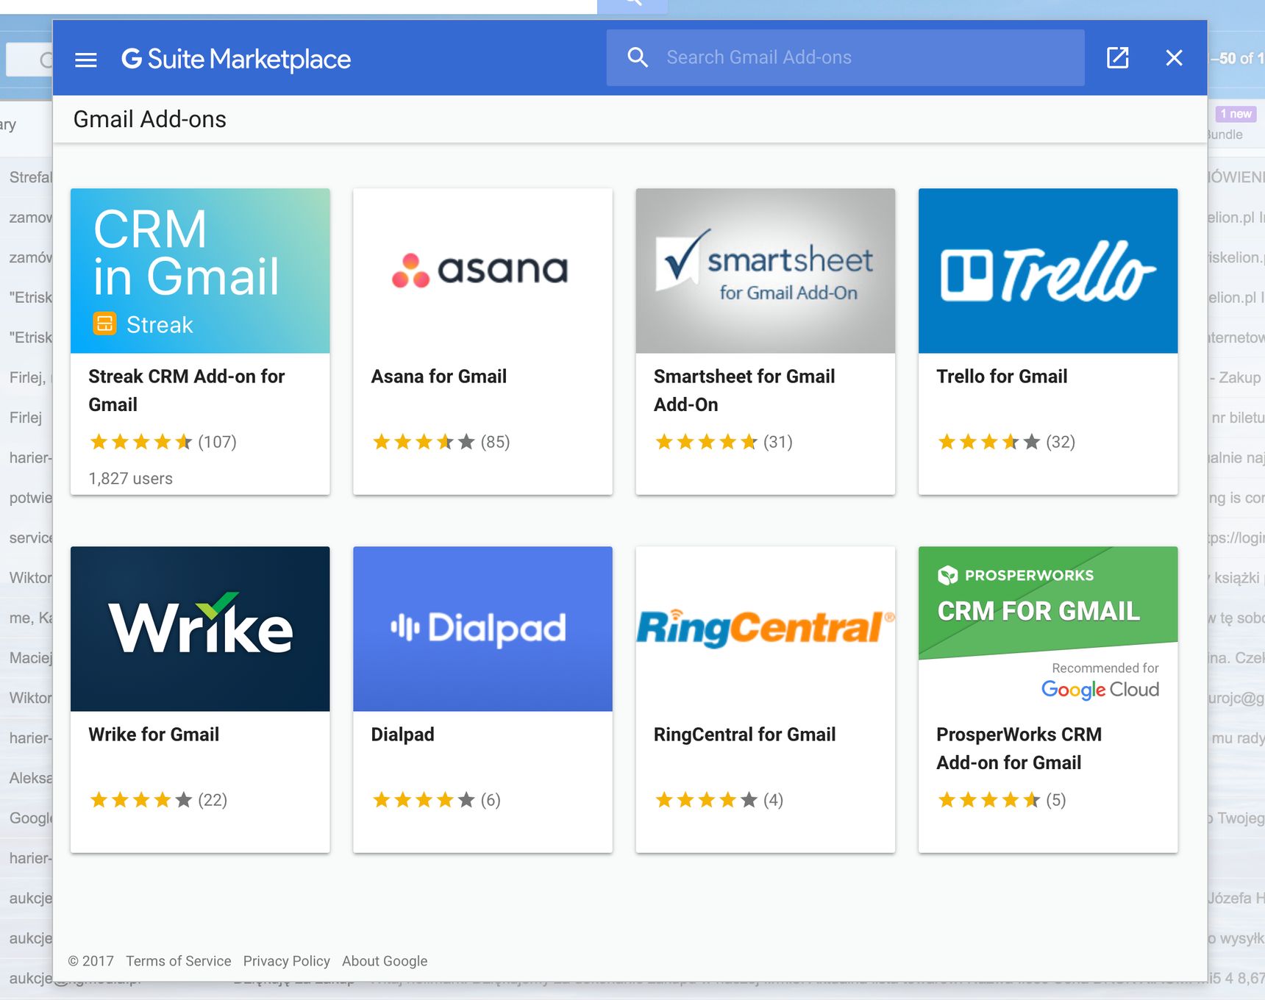Click the G Suite Marketplace logo
Screen dimensions: 1265x1000
(236, 59)
